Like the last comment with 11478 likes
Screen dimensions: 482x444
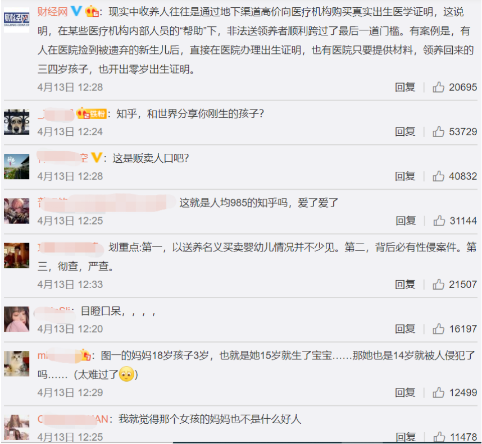coord(439,437)
